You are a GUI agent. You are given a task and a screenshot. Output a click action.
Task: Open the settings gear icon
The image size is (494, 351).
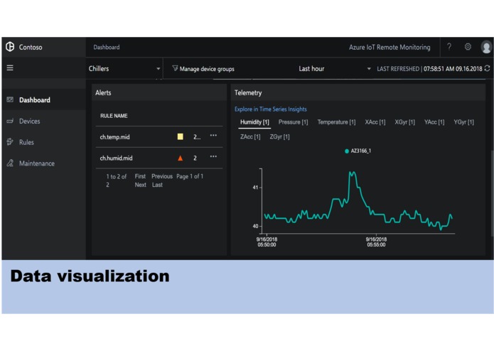(x=468, y=47)
